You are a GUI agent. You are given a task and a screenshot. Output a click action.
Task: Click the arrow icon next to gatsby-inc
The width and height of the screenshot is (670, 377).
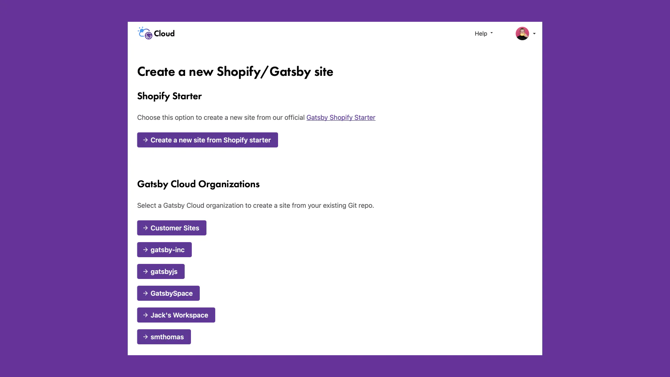pyautogui.click(x=145, y=250)
